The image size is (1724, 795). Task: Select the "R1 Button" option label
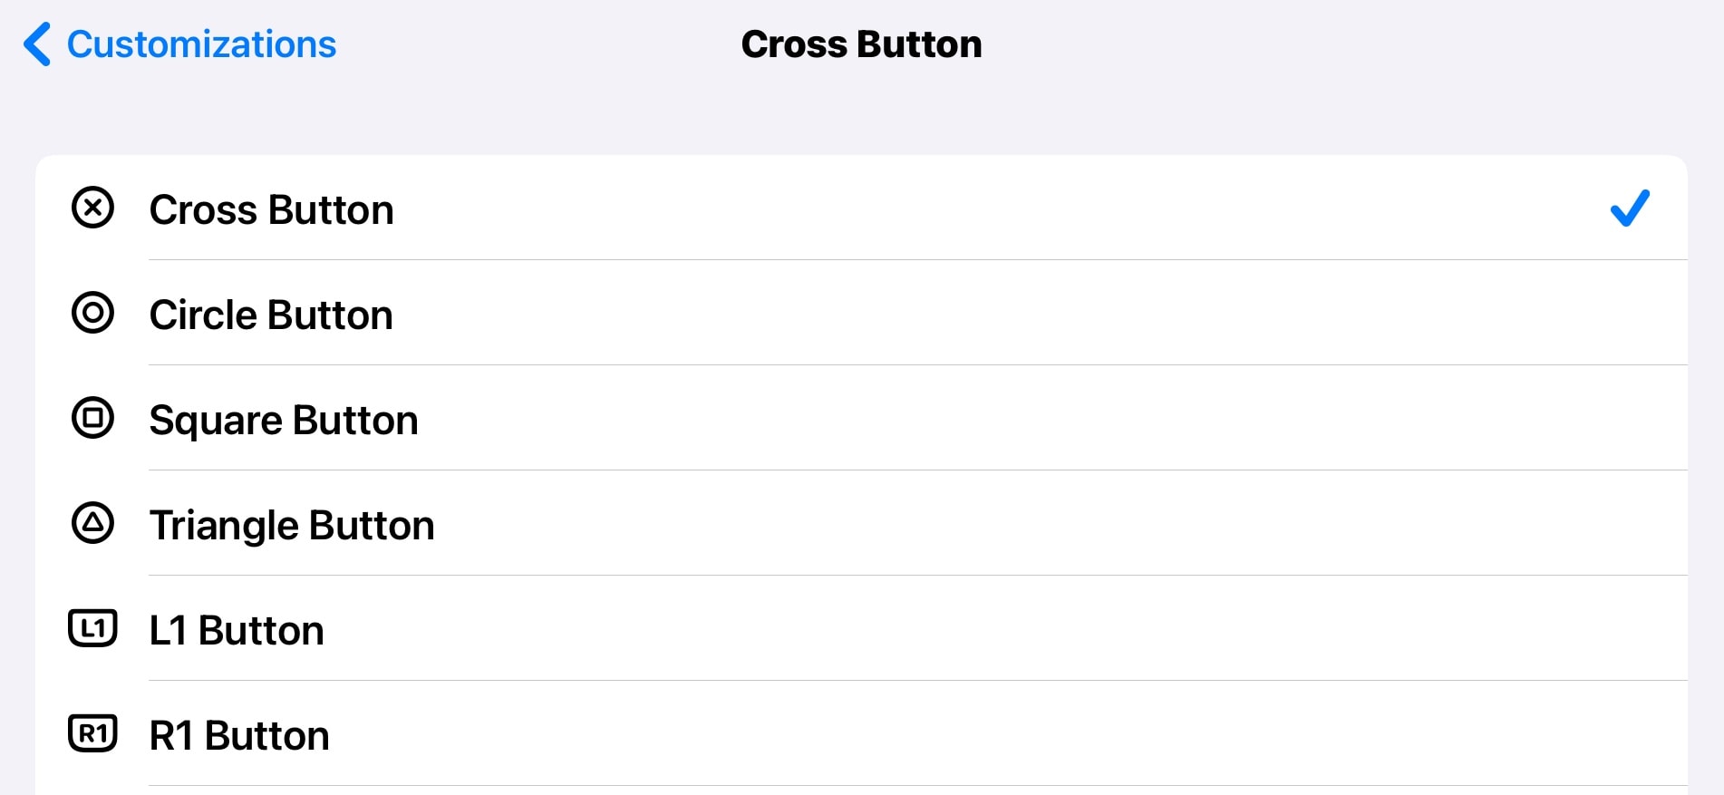tap(238, 736)
